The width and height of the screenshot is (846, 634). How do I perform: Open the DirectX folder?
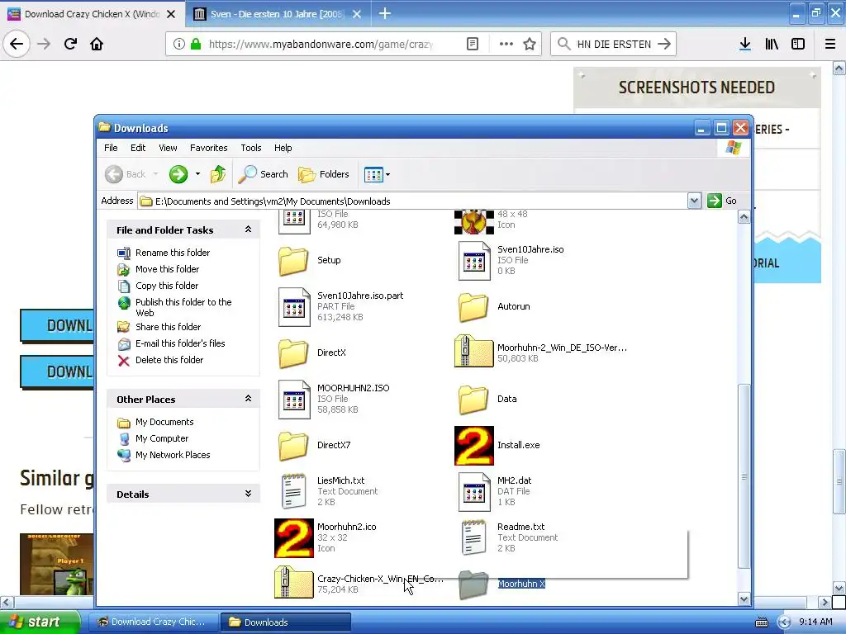(293, 353)
